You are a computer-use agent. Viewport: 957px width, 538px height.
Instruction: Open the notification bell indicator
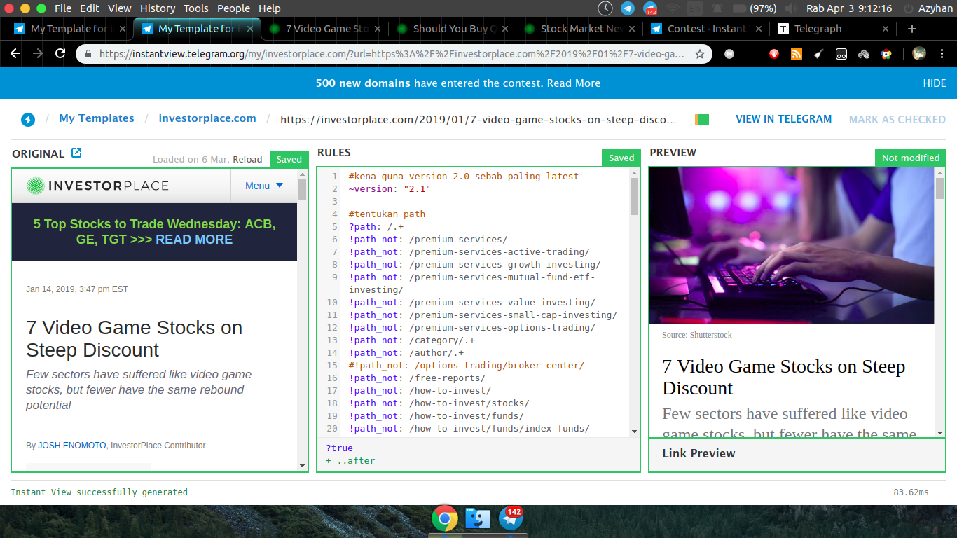point(717,8)
